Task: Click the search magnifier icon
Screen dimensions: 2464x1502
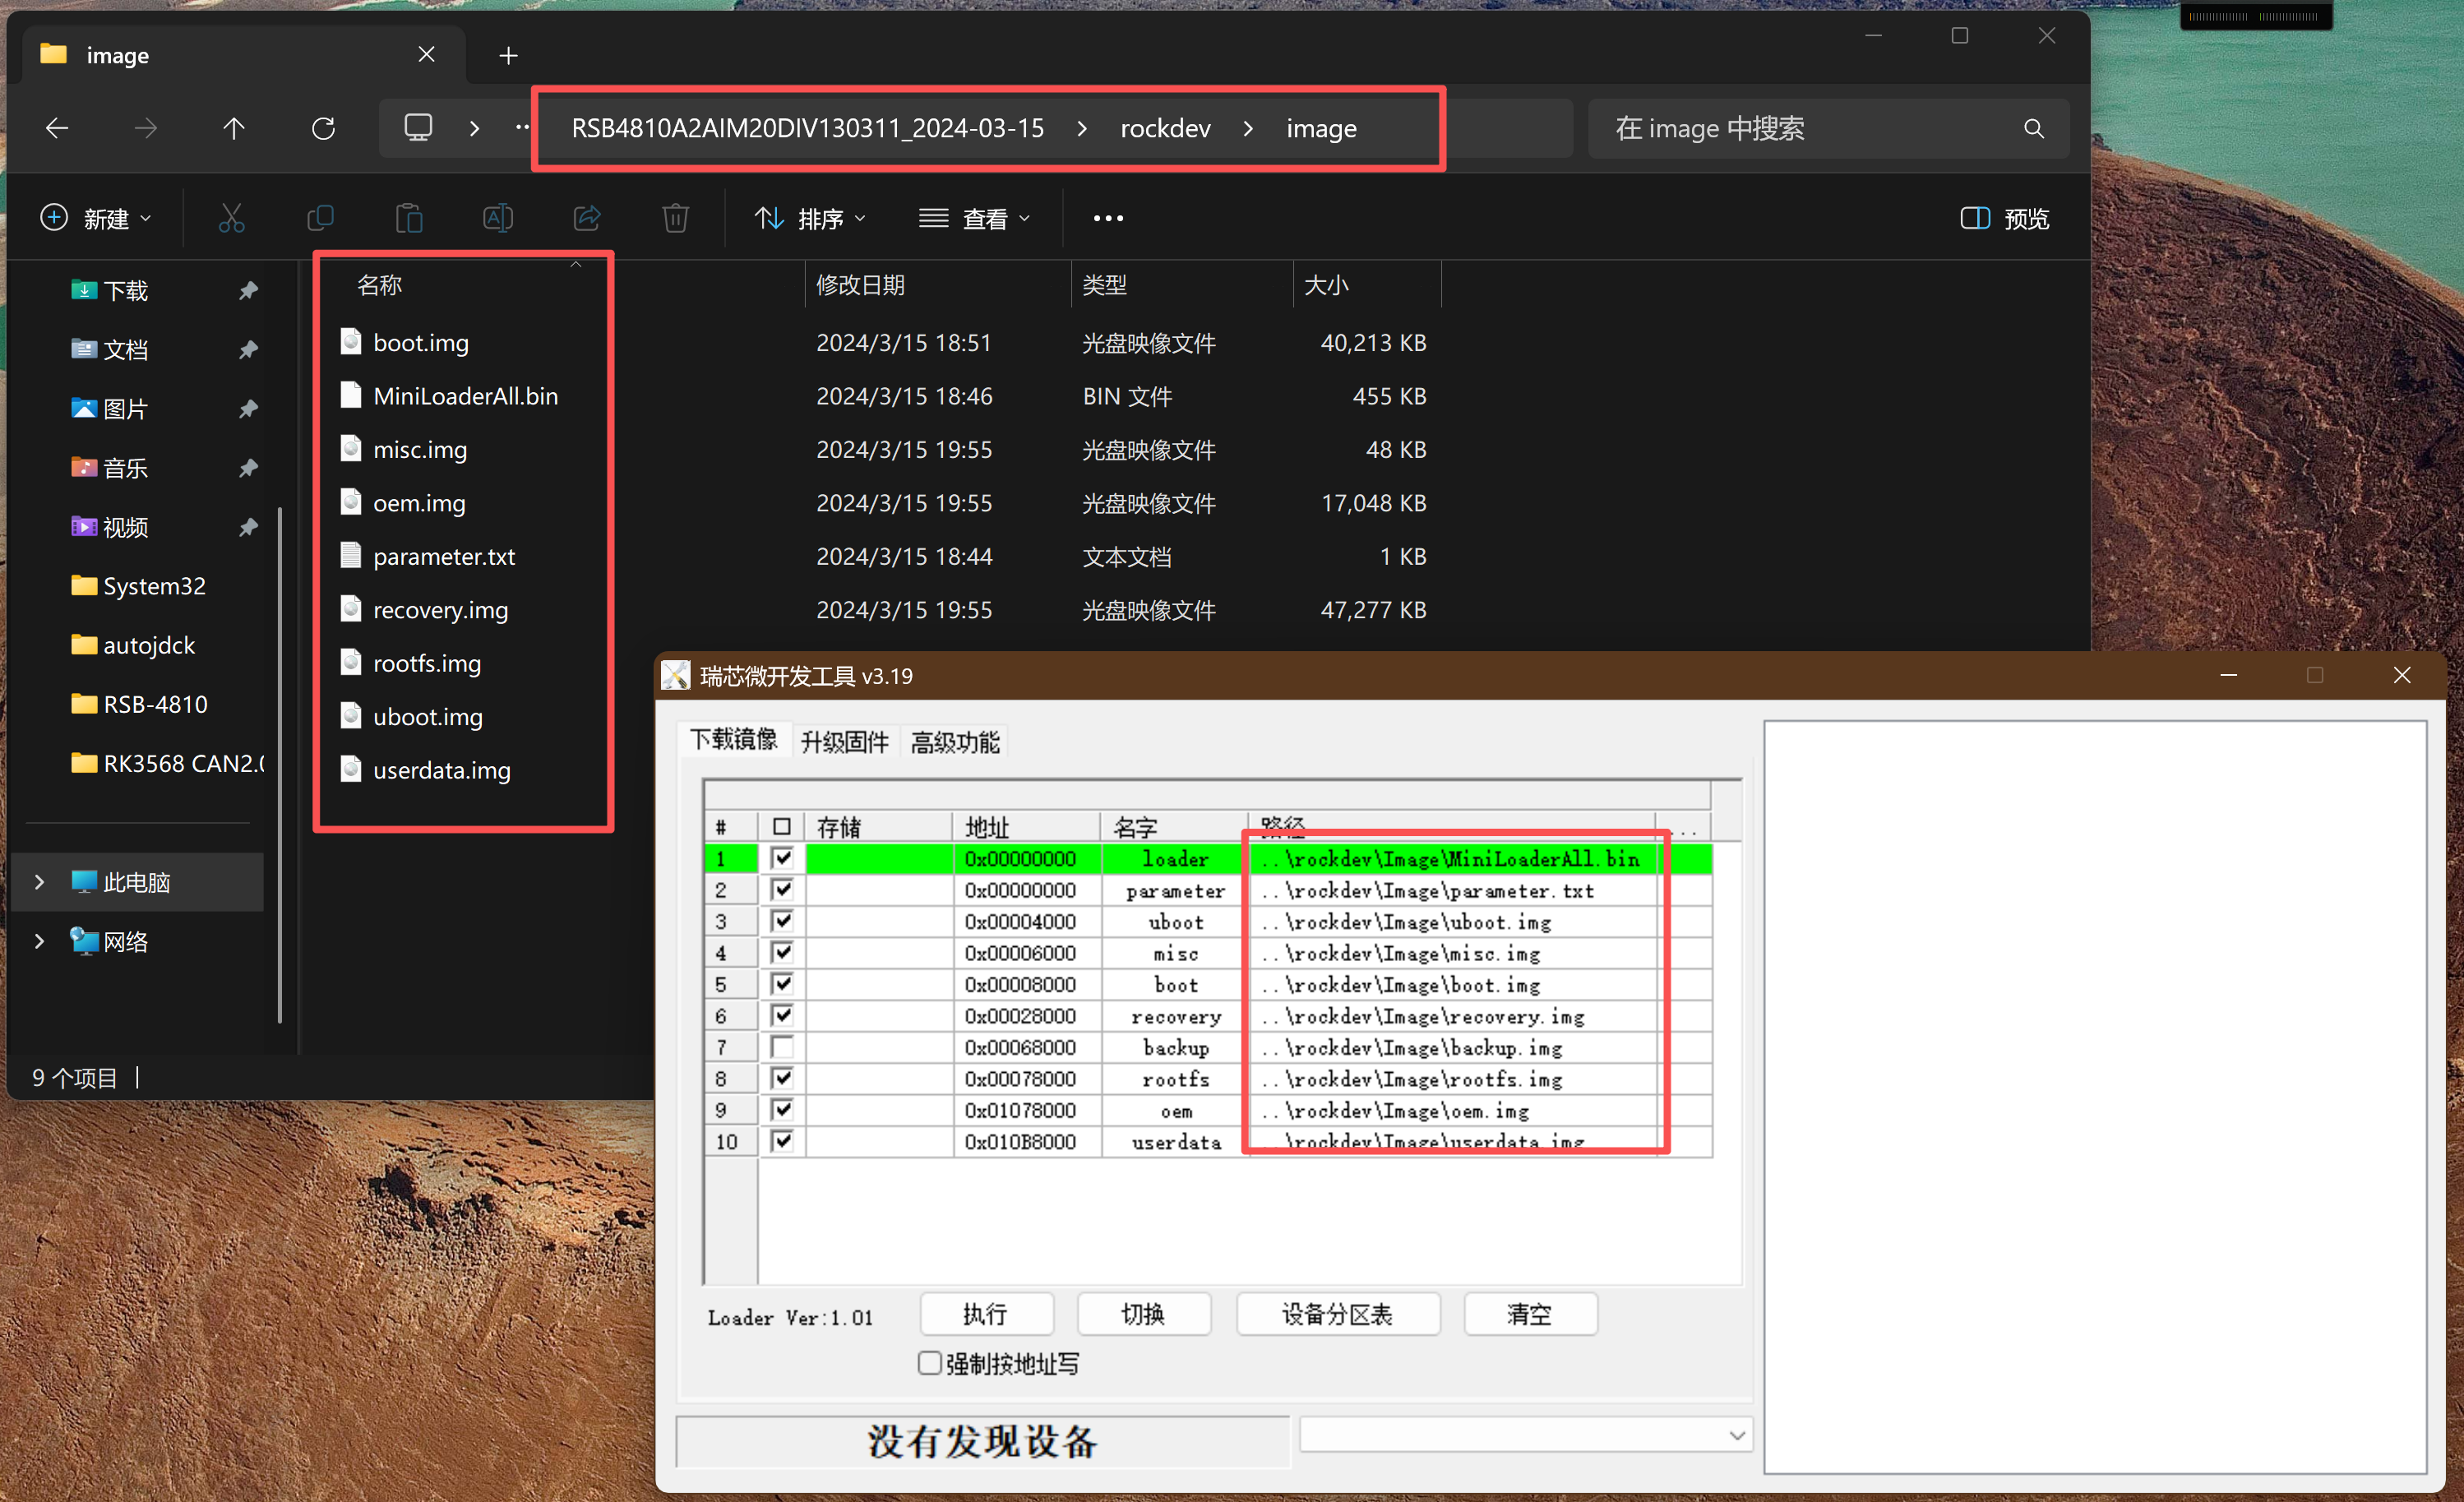Action: coord(2033,129)
